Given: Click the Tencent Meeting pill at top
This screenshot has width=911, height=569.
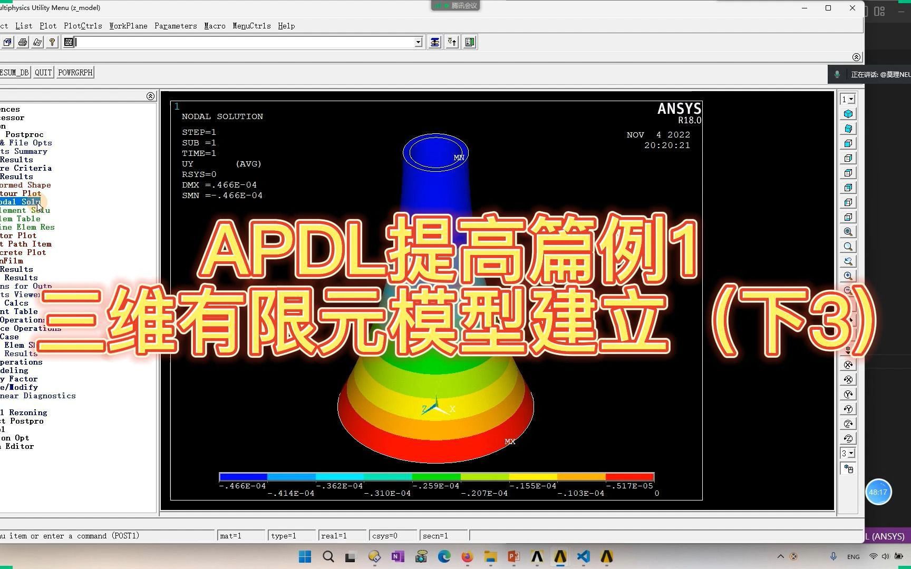Looking at the screenshot, I should click(x=456, y=5).
